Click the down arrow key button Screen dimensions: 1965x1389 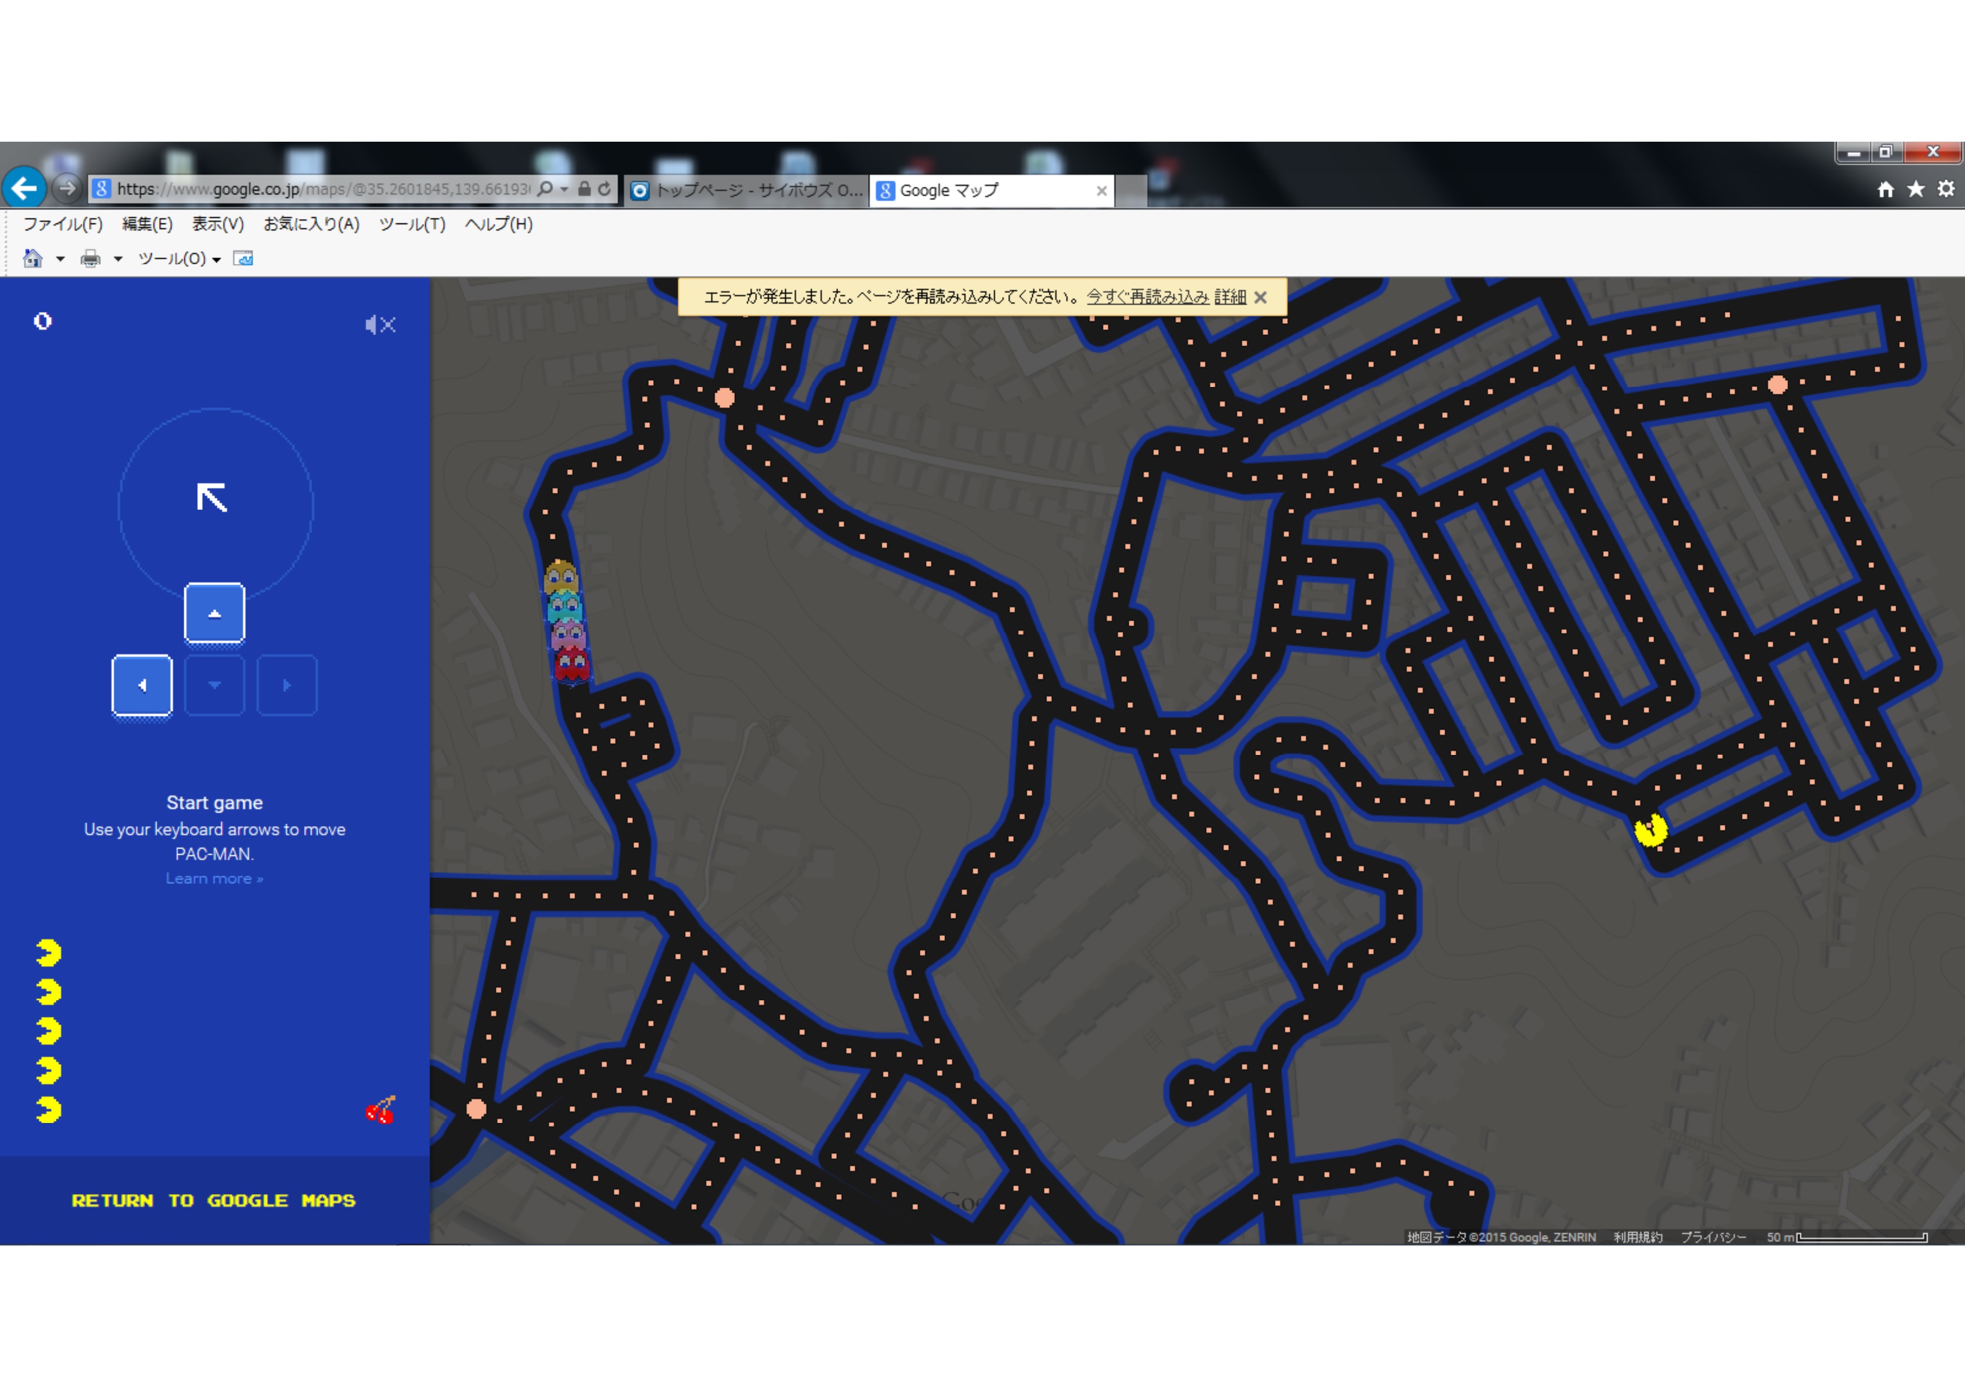point(215,684)
